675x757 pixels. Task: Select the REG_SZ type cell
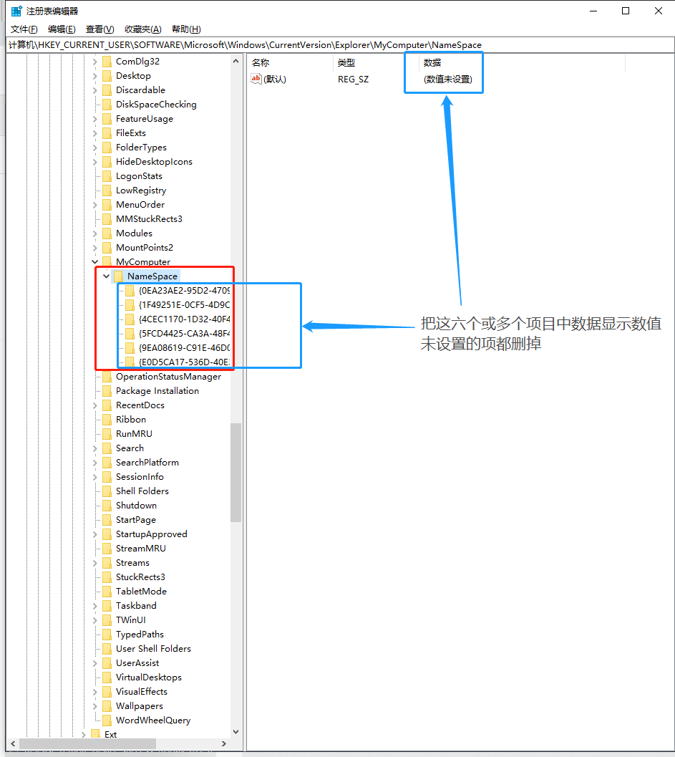(x=353, y=79)
